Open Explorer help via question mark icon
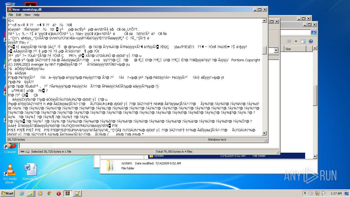The image size is (350, 197). pyautogui.click(x=311, y=41)
